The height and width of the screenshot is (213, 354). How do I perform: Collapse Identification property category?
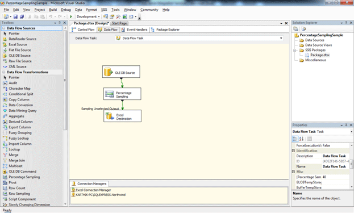tap(294, 151)
